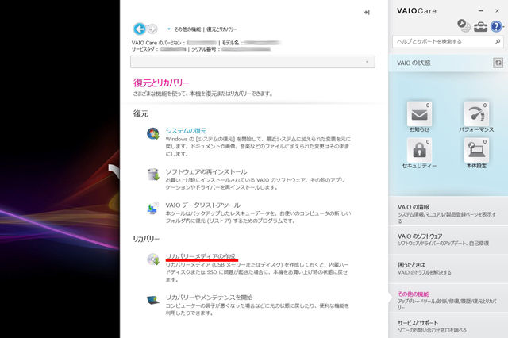This screenshot has height=338, width=508.
Task: Click the VAIO データリストアツール icon
Action: [152, 208]
